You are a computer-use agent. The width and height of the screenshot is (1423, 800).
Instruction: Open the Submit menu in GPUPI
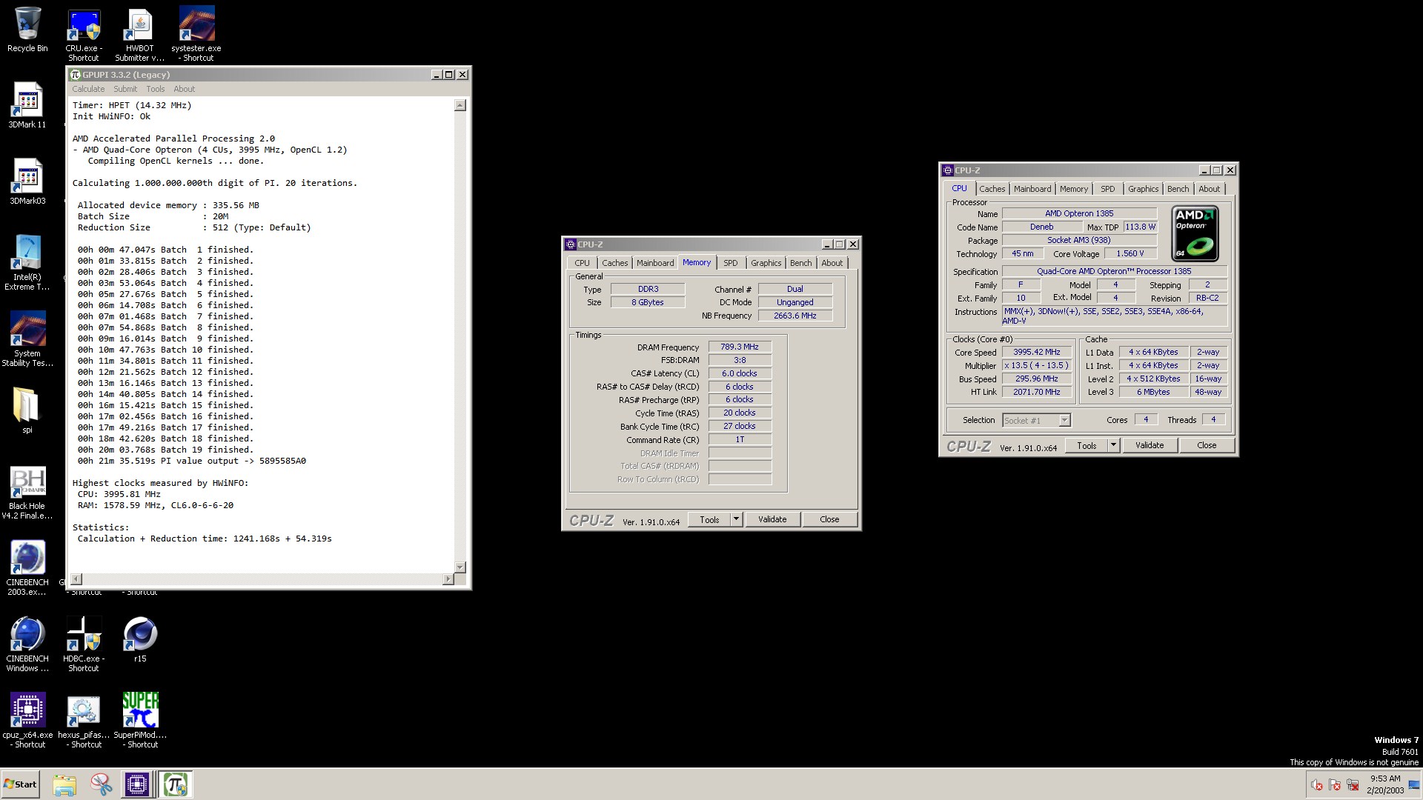[125, 89]
